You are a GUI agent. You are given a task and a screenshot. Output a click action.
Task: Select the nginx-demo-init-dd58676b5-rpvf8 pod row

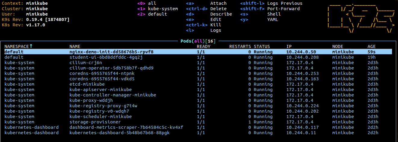click(111, 52)
